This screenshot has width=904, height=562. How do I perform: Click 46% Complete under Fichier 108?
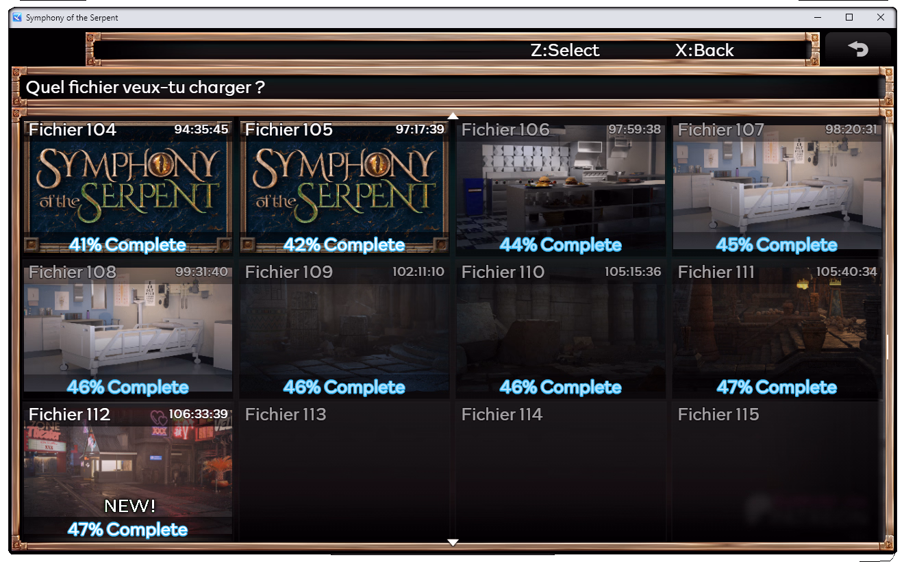(128, 387)
